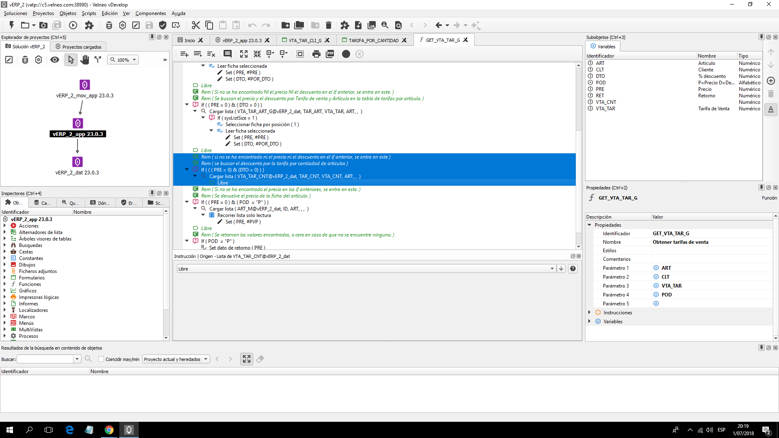Click the delete instruction line icon
The width and height of the screenshot is (779, 438).
coord(211,54)
